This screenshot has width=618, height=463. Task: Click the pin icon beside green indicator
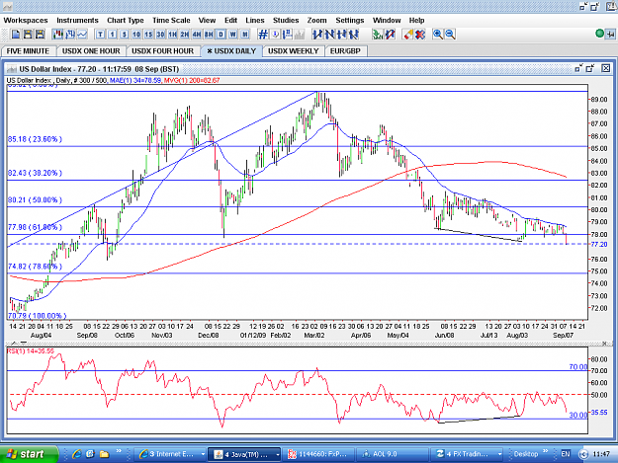pos(610,35)
